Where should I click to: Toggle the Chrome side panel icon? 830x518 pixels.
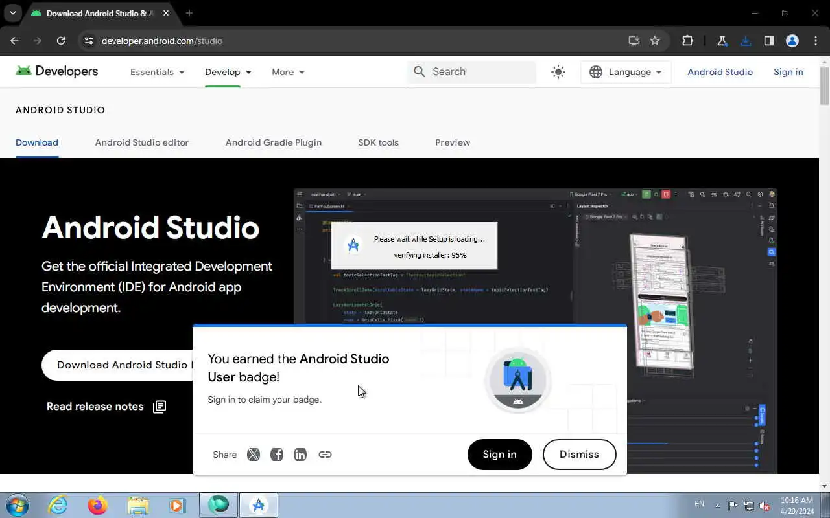(x=769, y=41)
